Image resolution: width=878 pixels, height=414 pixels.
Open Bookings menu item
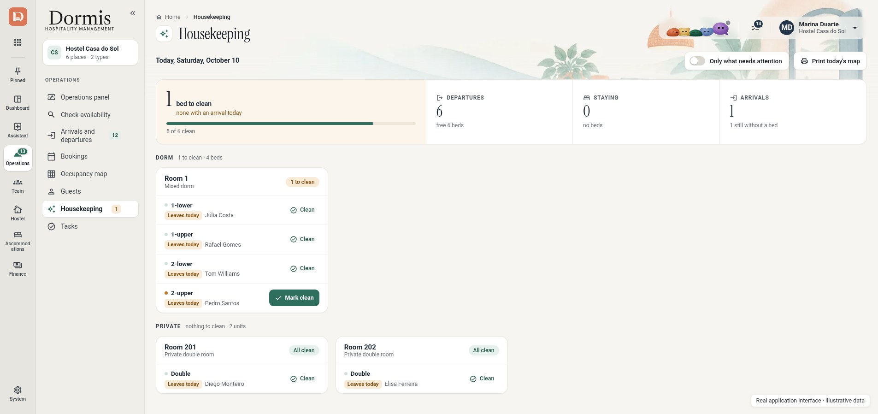tap(90, 156)
